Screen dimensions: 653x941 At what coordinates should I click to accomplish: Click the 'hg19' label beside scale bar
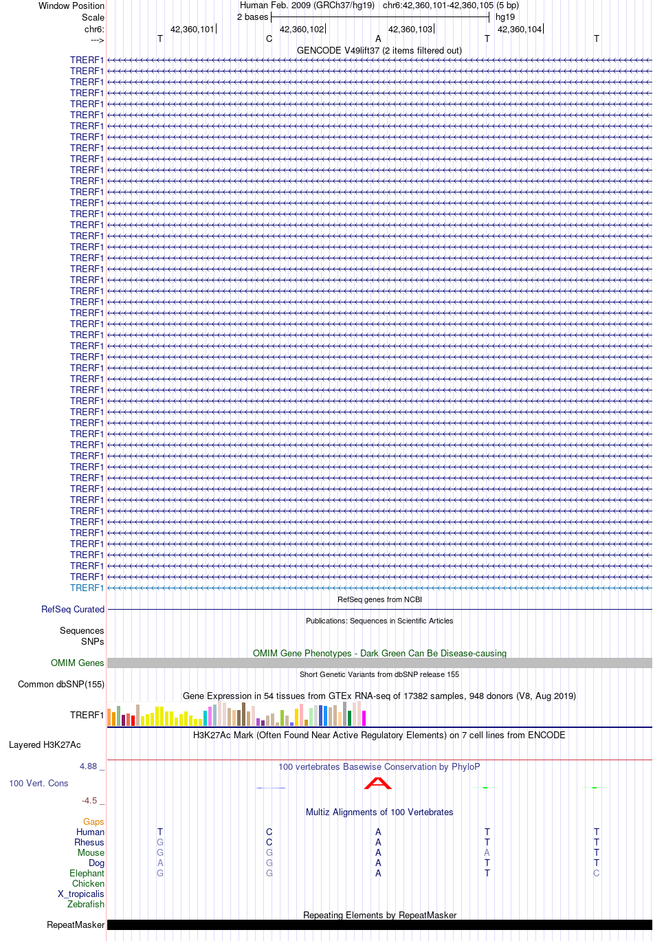(505, 17)
